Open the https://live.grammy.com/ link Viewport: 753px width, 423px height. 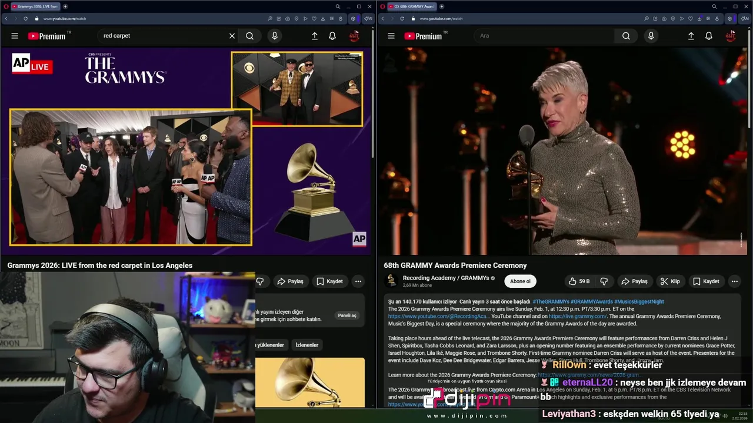coord(578,316)
